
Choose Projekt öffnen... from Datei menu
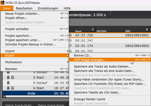(x=35, y=18)
